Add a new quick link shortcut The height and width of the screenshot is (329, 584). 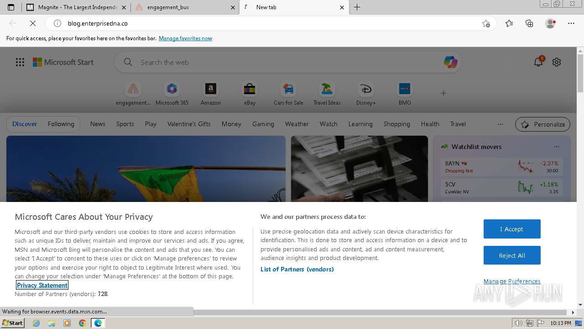(443, 93)
